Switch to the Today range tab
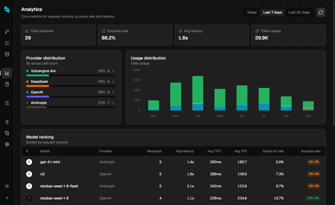Image resolution: width=335 pixels, height=205 pixels. click(252, 12)
